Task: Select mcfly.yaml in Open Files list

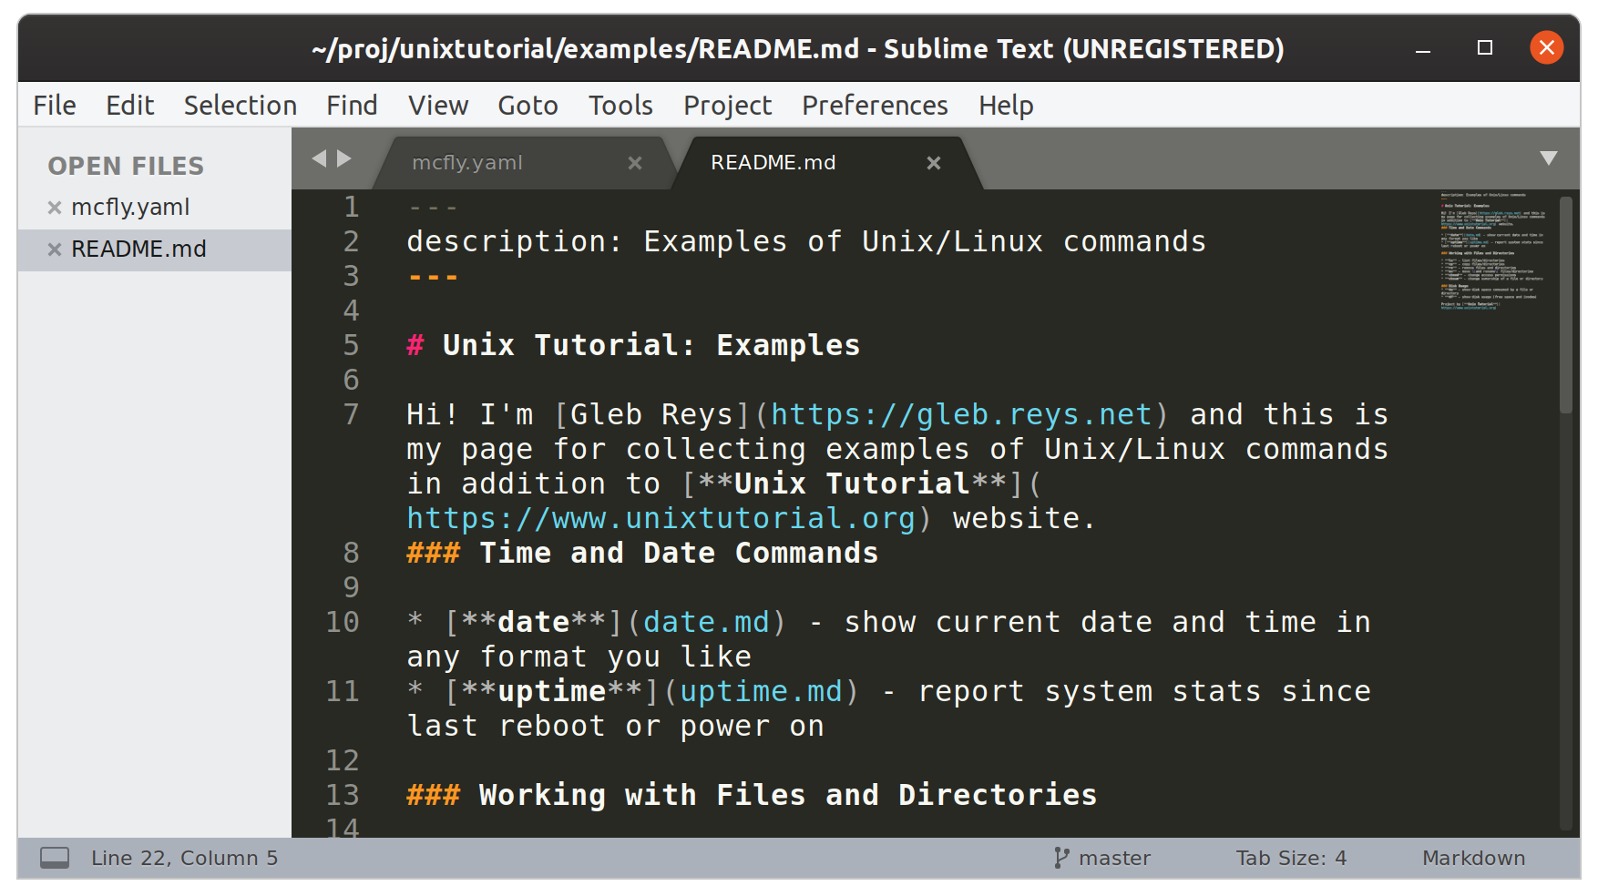Action: [130, 208]
